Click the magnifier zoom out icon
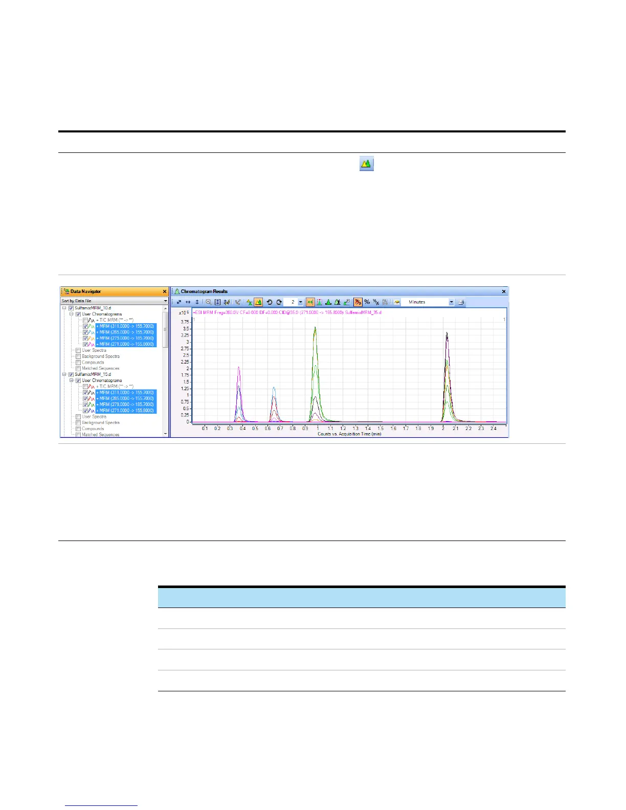The height and width of the screenshot is (810, 626). pyautogui.click(x=208, y=302)
